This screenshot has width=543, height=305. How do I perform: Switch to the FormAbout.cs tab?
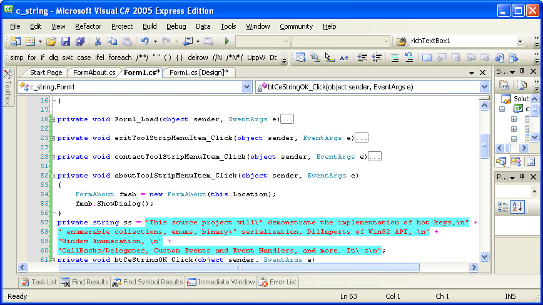94,72
